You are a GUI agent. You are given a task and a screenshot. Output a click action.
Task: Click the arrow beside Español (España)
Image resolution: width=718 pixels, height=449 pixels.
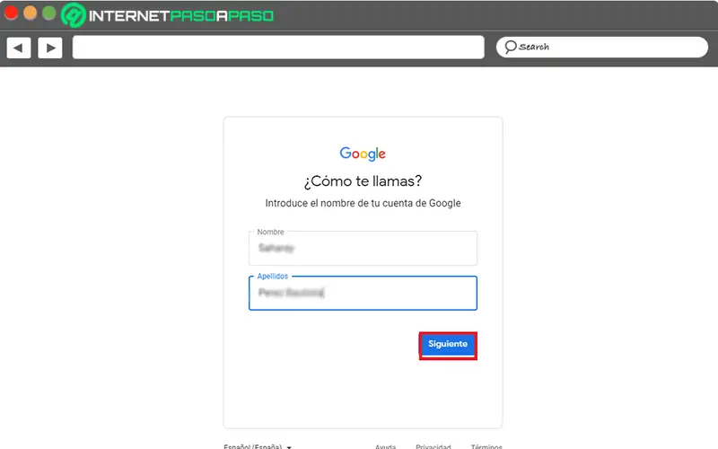coord(289,446)
